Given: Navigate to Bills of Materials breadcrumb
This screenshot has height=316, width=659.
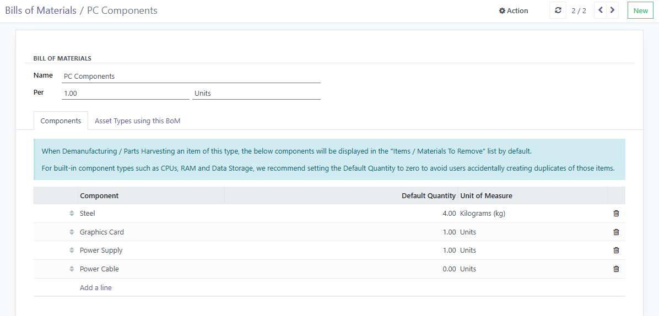Looking at the screenshot, I should (41, 10).
